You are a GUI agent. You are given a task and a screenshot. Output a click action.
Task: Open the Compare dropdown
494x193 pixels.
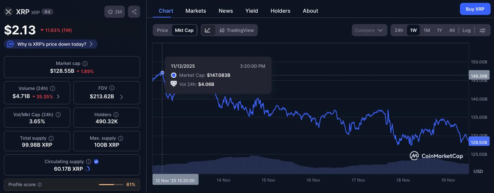coord(369,30)
